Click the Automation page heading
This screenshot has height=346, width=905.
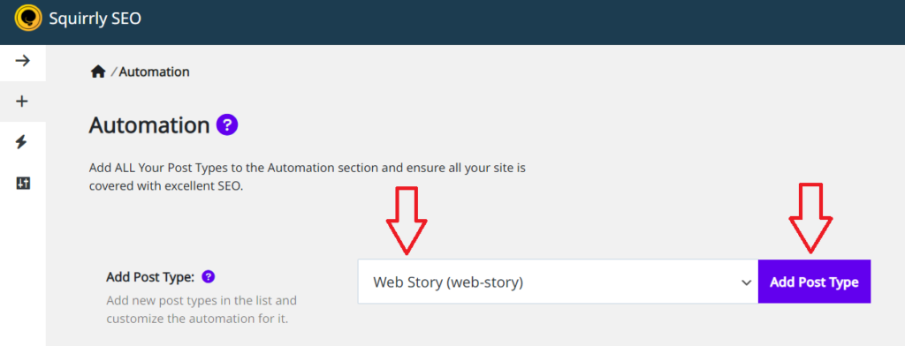(148, 125)
